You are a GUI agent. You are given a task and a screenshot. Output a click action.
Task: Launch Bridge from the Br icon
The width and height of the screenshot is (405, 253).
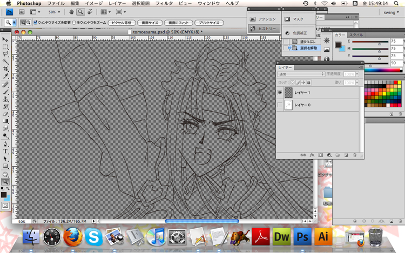point(22,12)
